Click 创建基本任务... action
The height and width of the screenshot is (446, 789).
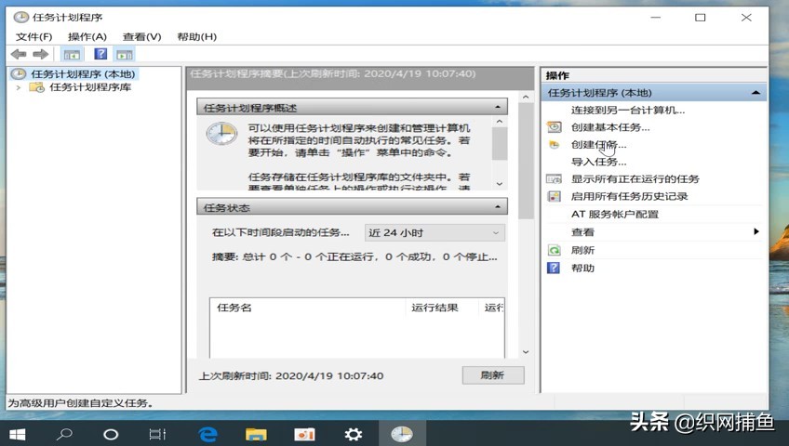click(x=609, y=127)
